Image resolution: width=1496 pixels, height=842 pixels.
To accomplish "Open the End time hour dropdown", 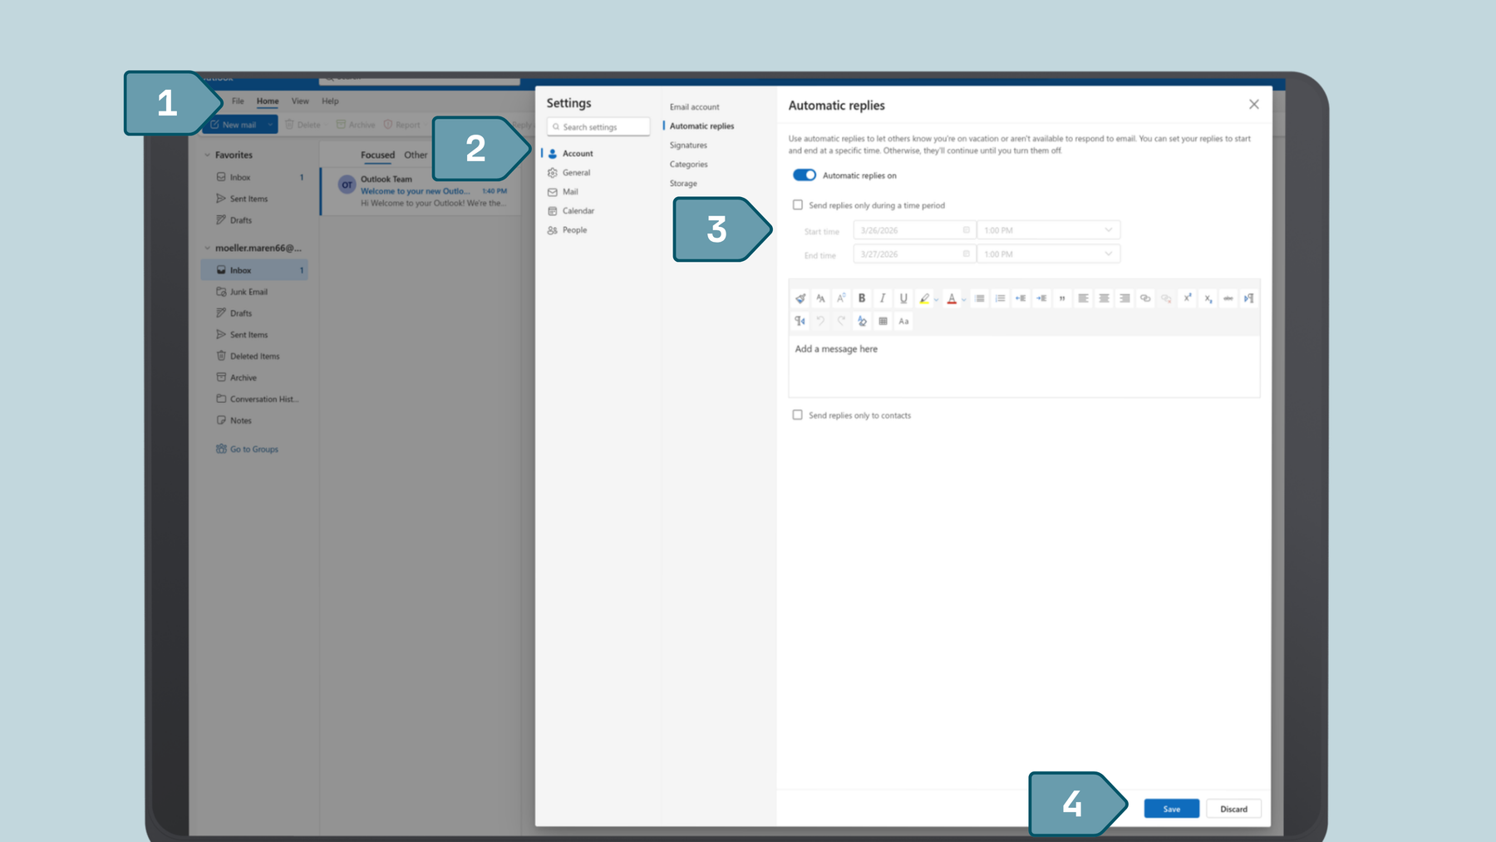I will pos(1107,254).
